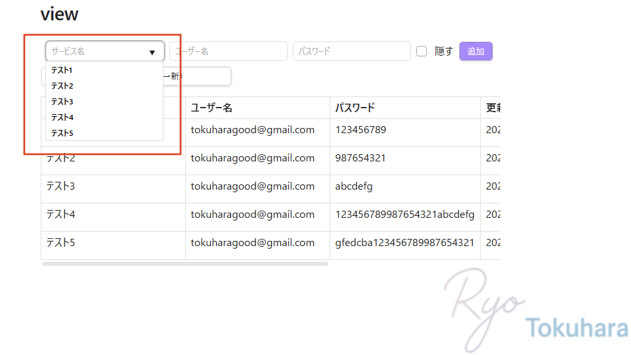The width and height of the screenshot is (631, 355).
Task: Select the password cell 123456789
Action: pyautogui.click(x=360, y=130)
